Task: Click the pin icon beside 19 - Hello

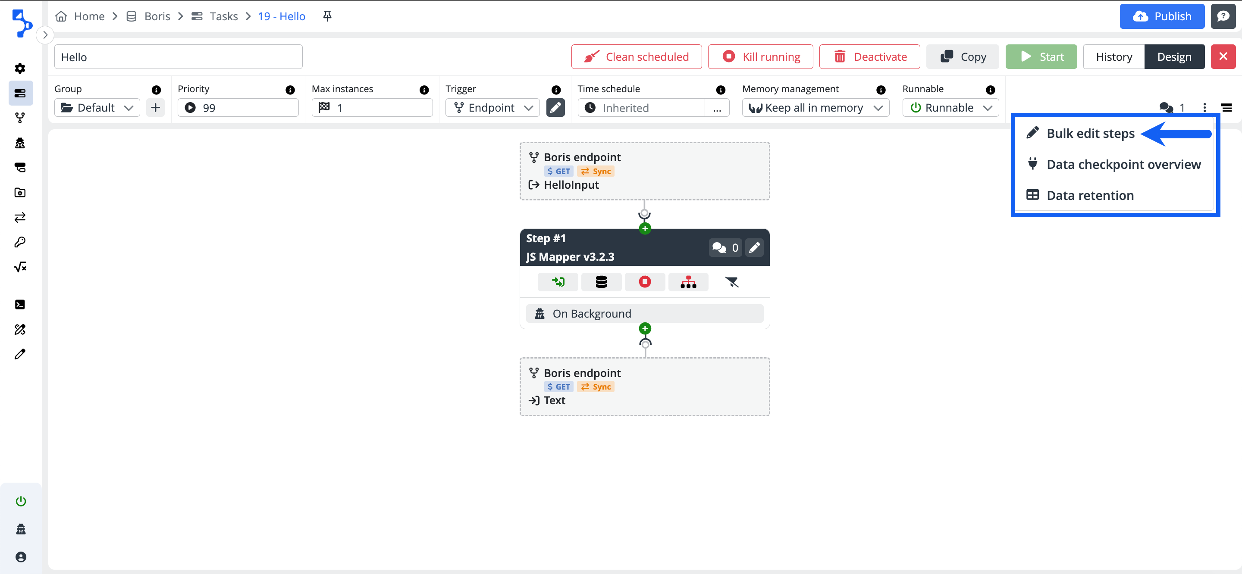Action: [327, 16]
